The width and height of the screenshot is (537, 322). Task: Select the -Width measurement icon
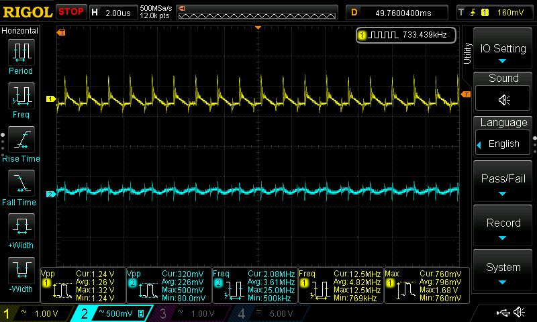[21, 270]
